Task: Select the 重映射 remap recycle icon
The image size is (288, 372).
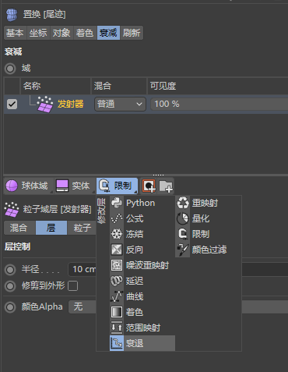Action: [183, 203]
